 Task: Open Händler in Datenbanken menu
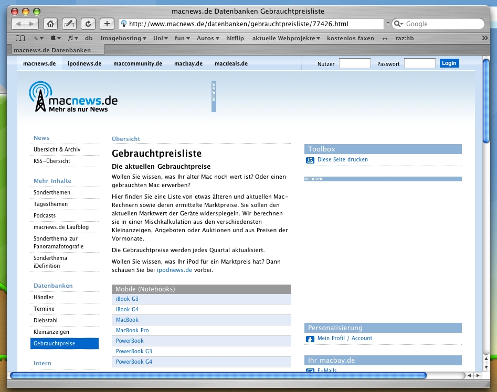44,297
